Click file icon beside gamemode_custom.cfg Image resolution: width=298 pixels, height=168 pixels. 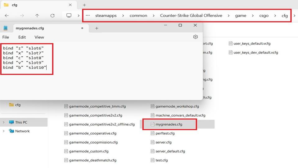click(66, 151)
